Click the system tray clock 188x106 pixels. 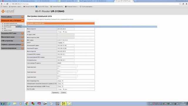(183, 104)
